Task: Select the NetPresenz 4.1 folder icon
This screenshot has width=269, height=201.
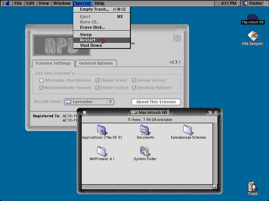Action: coord(102,151)
